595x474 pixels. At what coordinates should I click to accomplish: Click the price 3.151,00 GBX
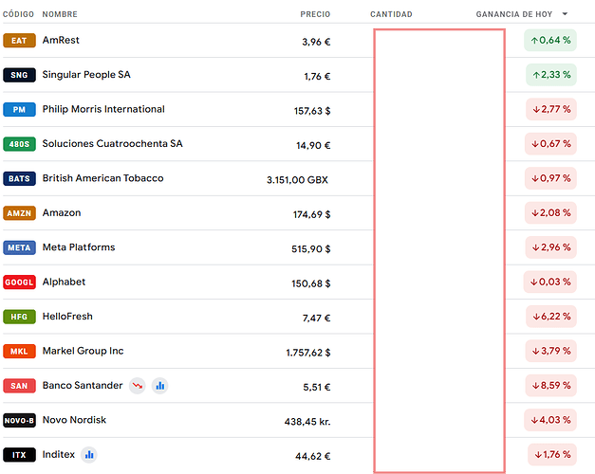[298, 180]
